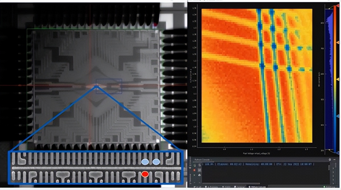Expand the console panel collapse chevron

click(334, 159)
